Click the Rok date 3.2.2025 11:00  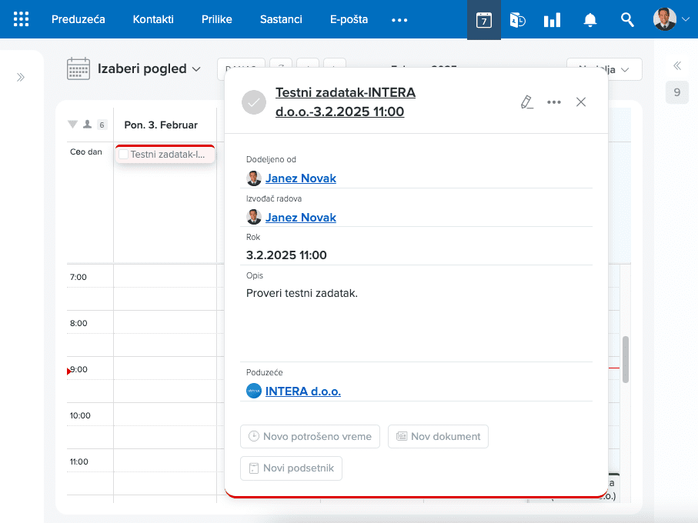tap(286, 255)
